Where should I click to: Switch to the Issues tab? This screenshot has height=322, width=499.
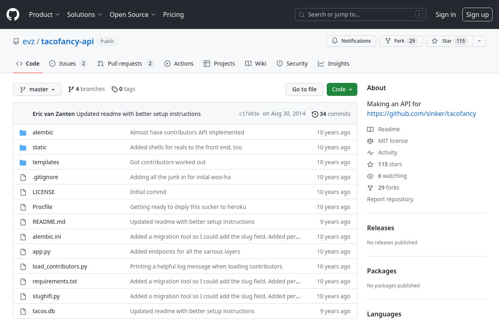[68, 64]
